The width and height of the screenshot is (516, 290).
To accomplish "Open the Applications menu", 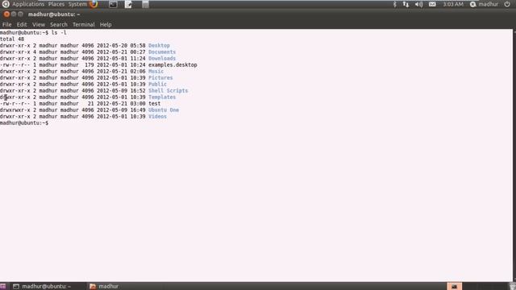I will pyautogui.click(x=28, y=4).
